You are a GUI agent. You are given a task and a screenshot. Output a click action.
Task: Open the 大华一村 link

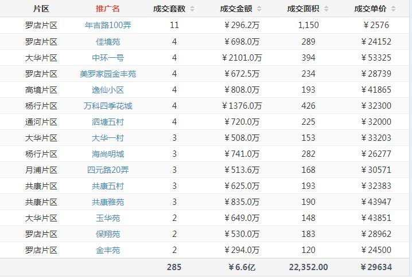108,138
